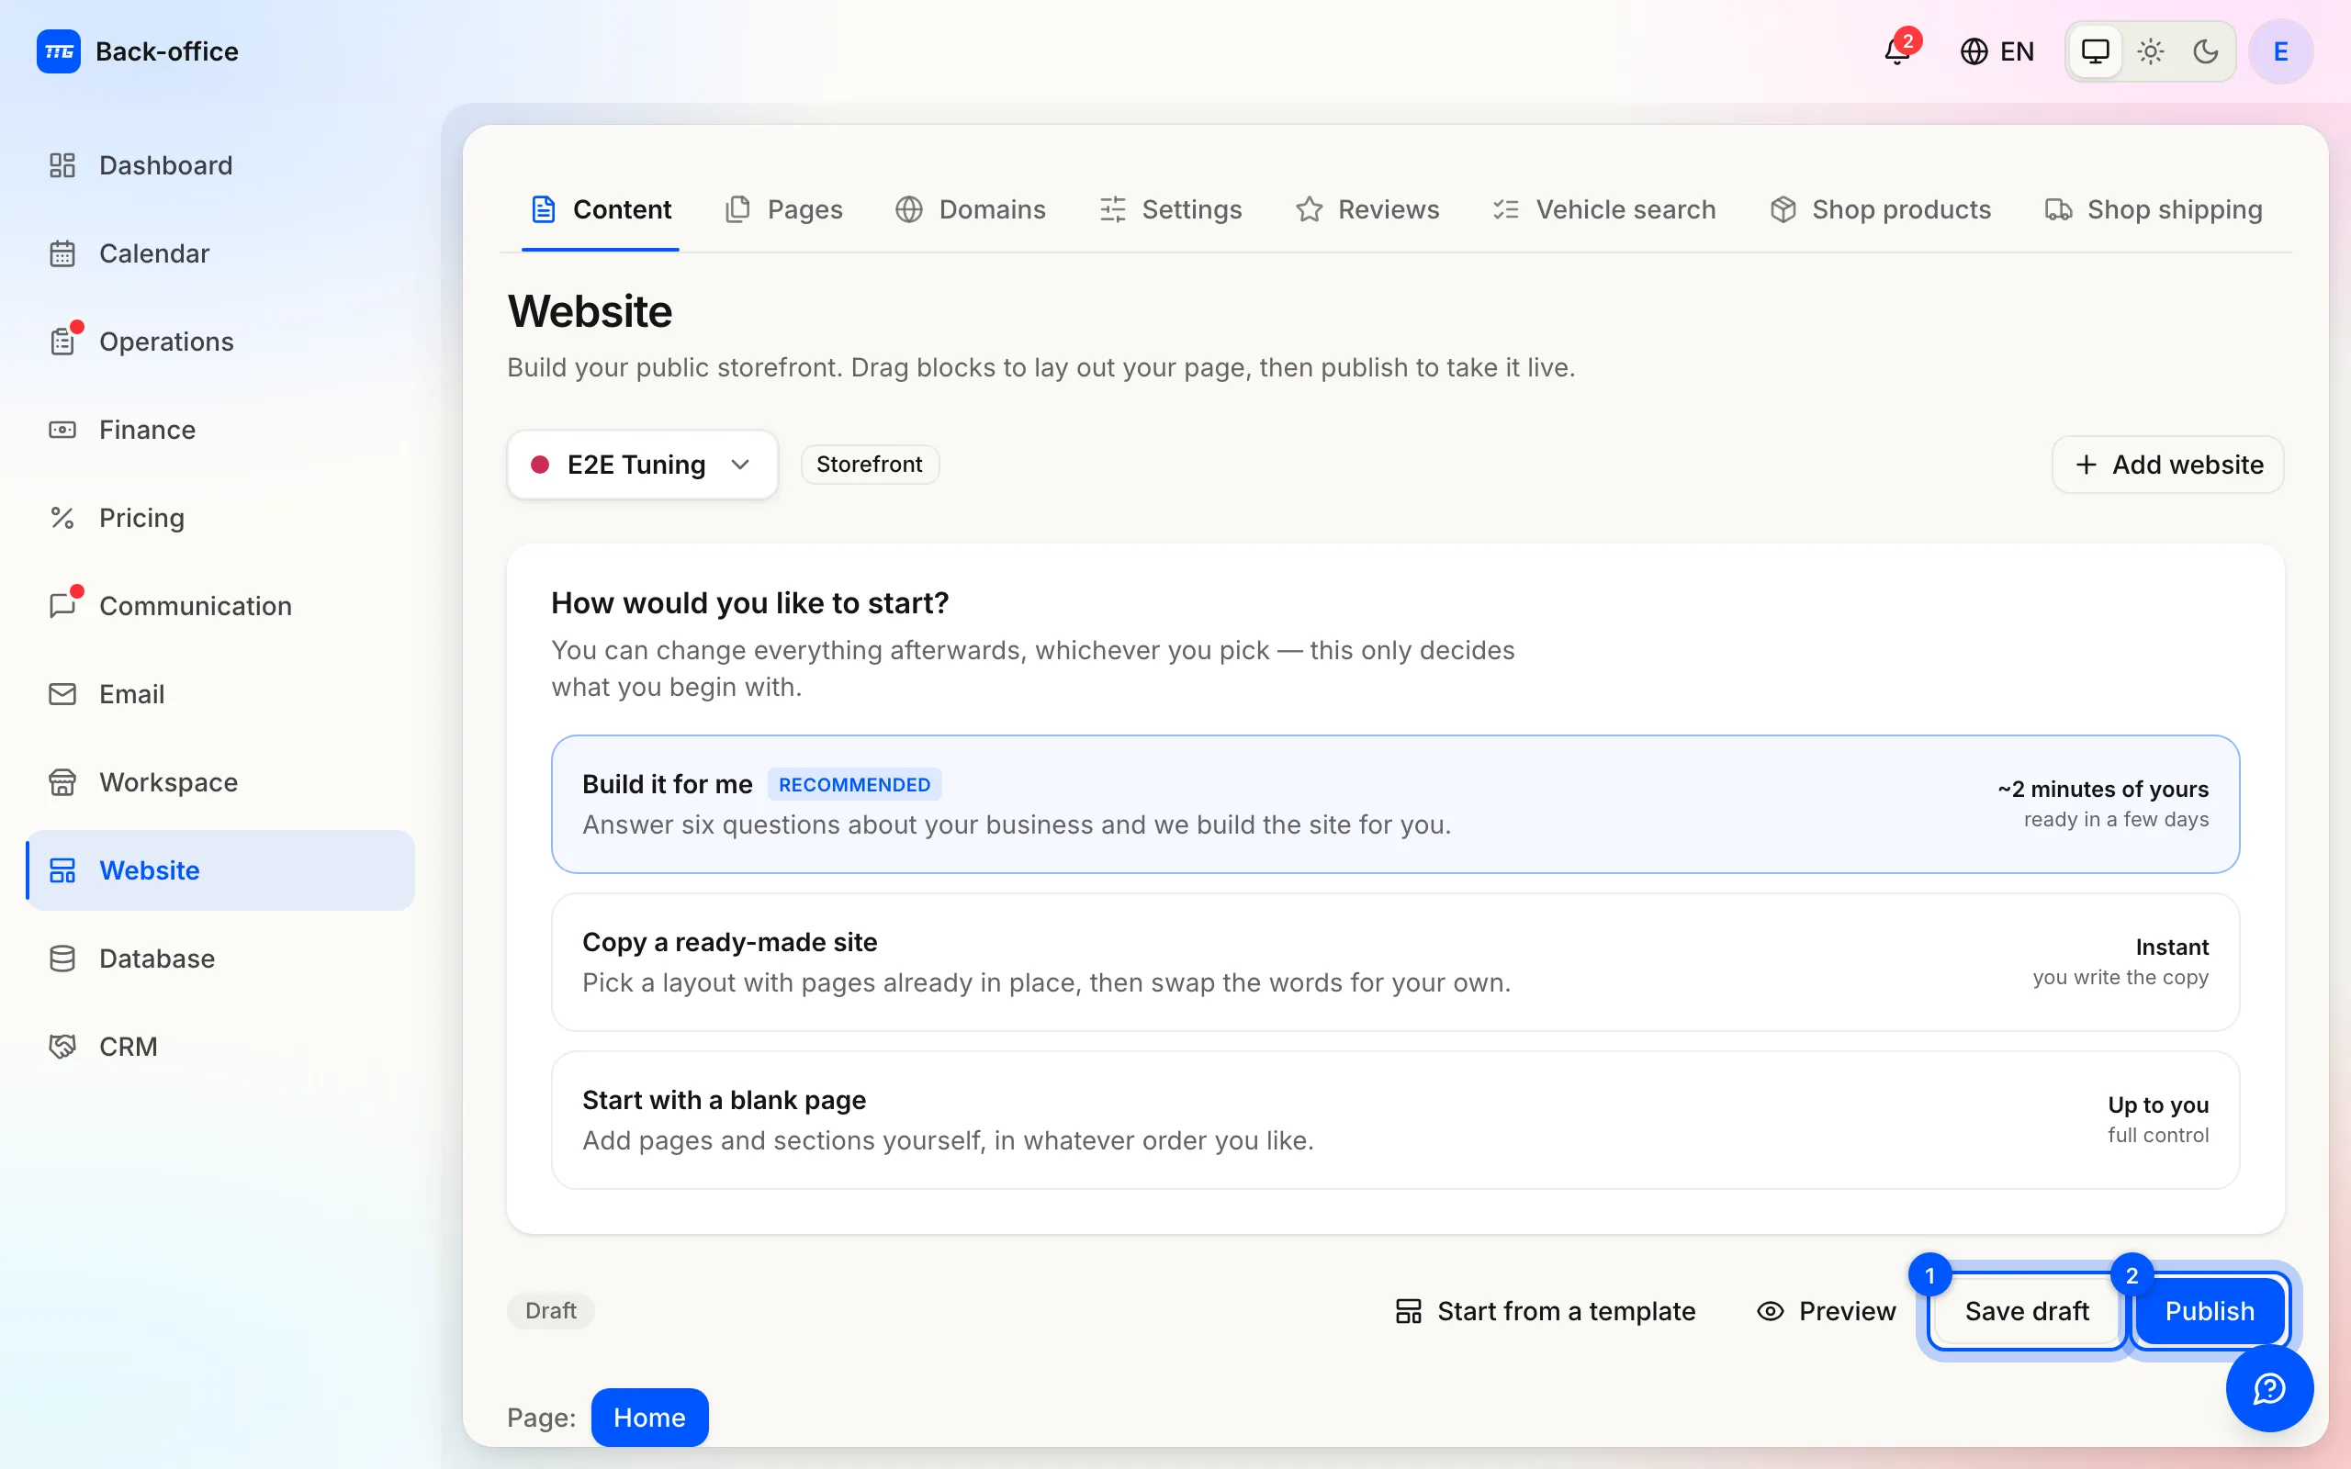Switch to light theme
Screen dimensions: 2351x1469
(x=2150, y=51)
